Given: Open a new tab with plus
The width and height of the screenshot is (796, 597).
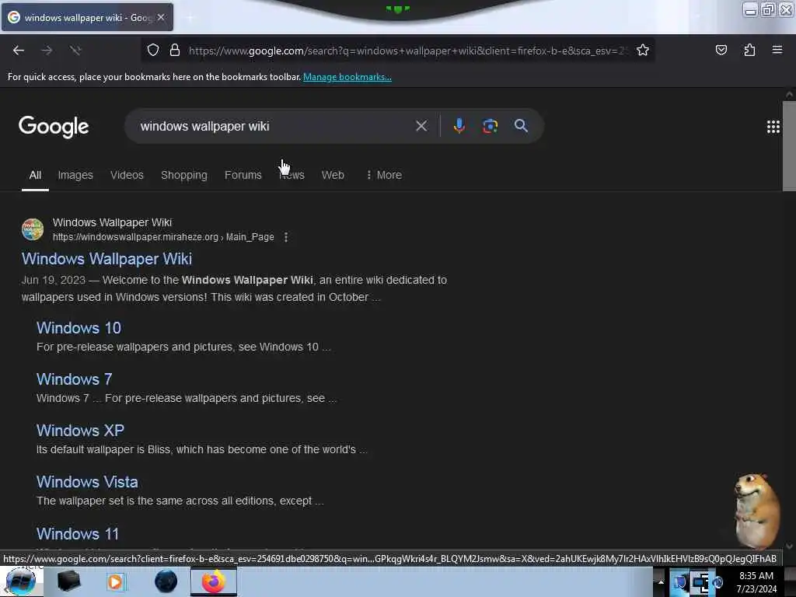Looking at the screenshot, I should tap(190, 17).
